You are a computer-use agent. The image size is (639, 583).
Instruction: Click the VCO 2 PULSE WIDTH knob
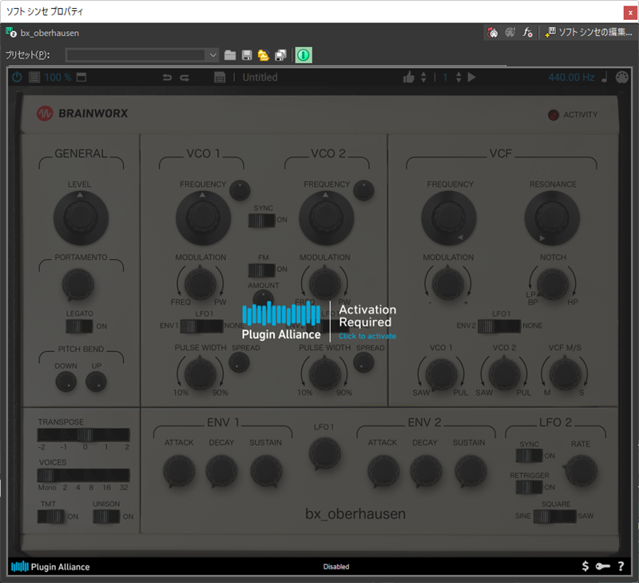tap(325, 373)
